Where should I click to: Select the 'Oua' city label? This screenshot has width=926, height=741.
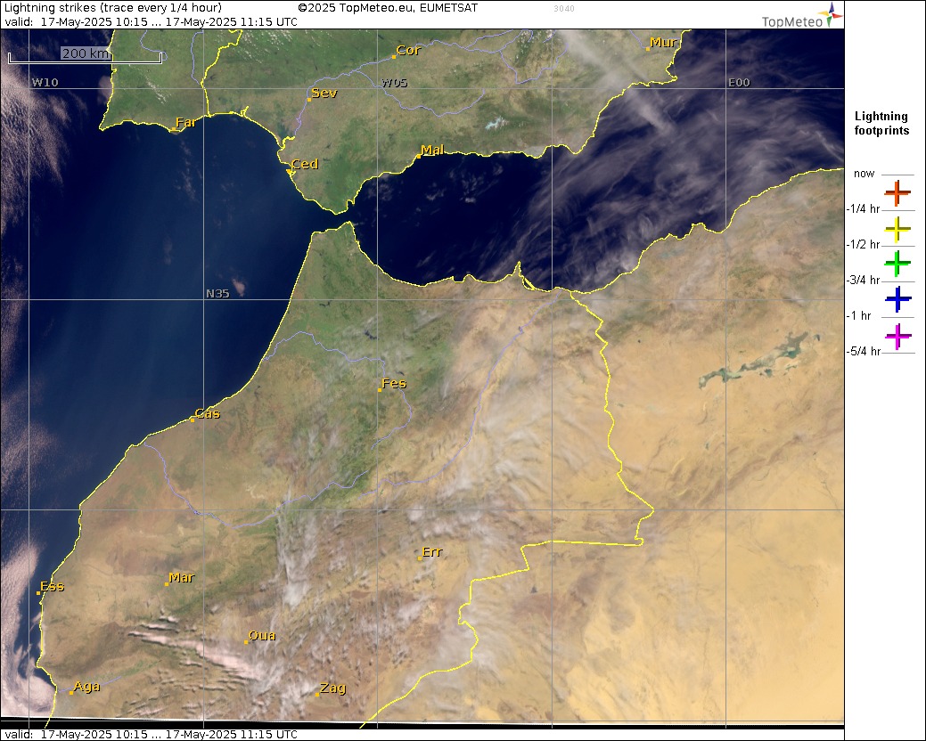point(262,635)
